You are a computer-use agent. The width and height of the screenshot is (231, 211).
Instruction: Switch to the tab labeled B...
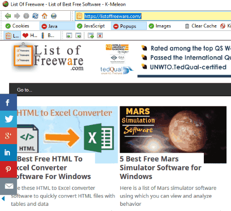(48, 36)
